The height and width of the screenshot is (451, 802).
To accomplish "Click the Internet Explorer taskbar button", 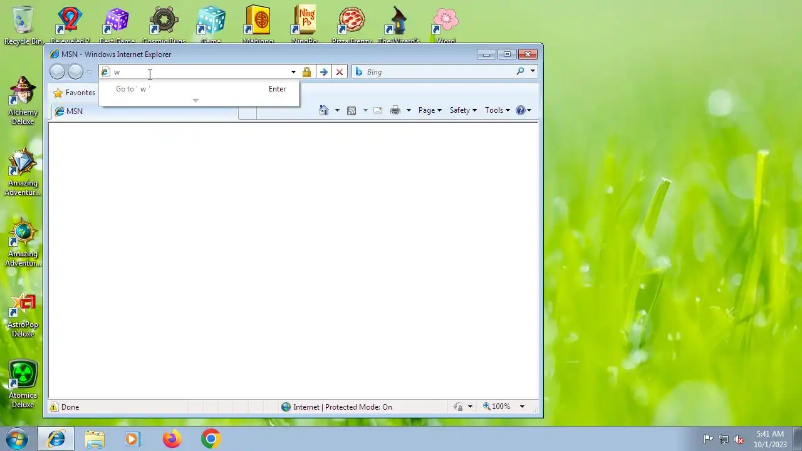I will 56,439.
